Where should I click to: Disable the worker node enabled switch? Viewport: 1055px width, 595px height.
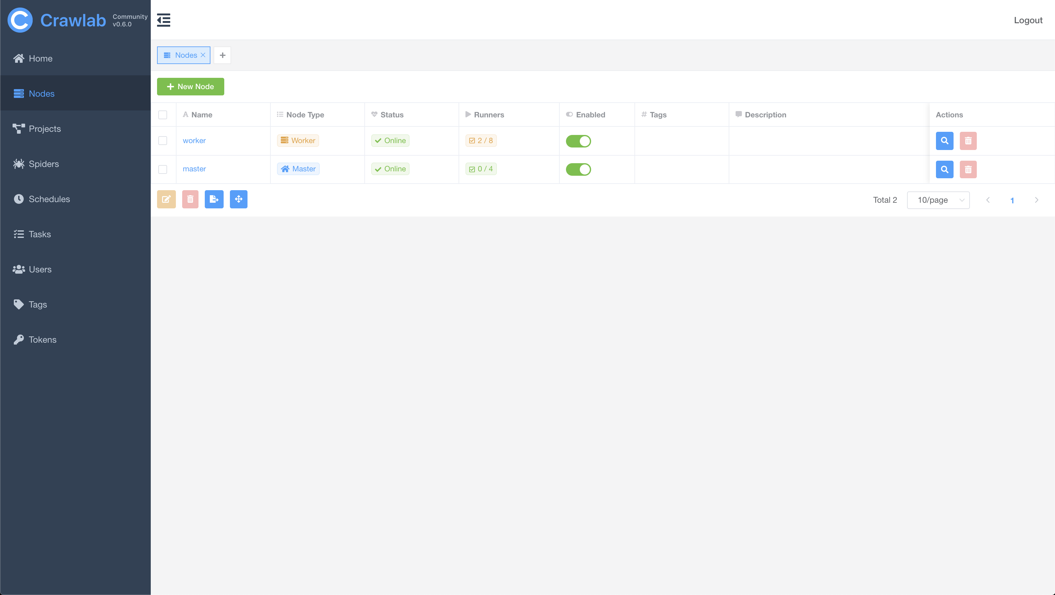tap(578, 141)
